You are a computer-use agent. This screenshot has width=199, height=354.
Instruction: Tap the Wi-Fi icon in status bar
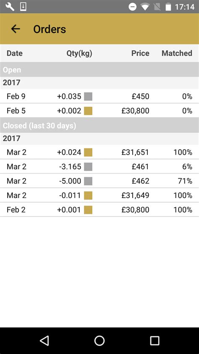point(145,7)
